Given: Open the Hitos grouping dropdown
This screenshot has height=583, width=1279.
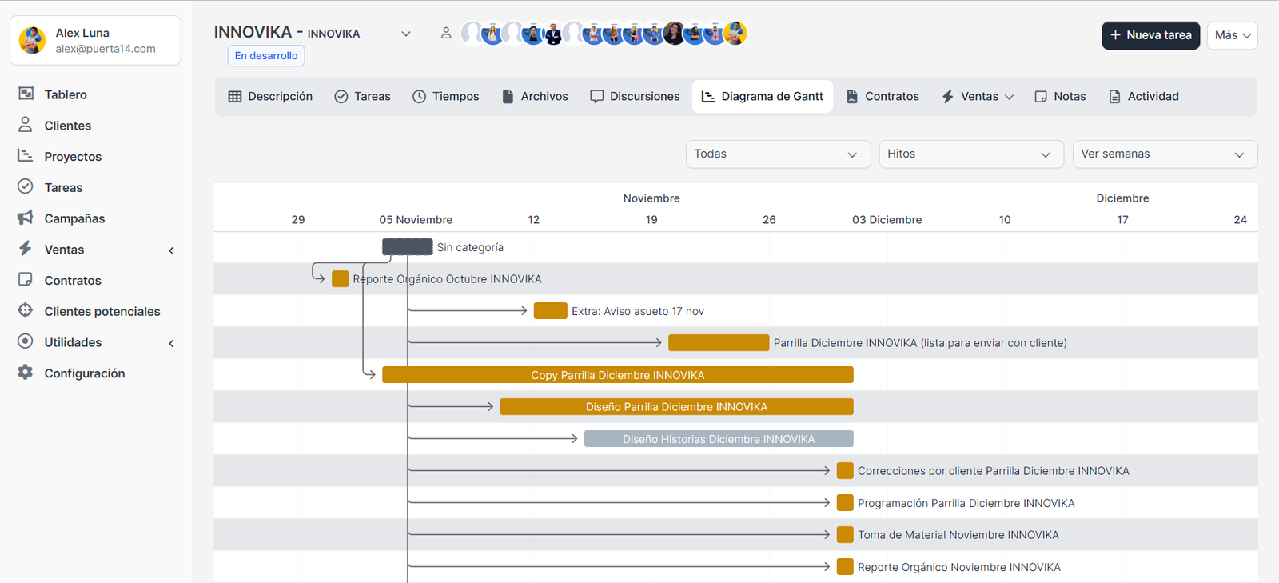Looking at the screenshot, I should [x=970, y=154].
